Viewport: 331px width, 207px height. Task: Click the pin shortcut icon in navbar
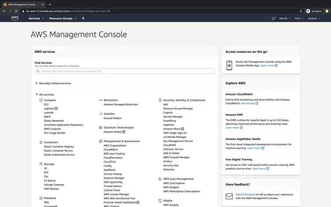tap(83, 19)
